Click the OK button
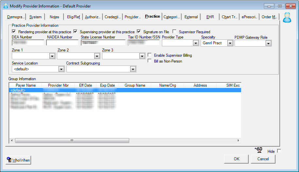Image resolution: width=299 pixels, height=172 pixels. (x=237, y=159)
